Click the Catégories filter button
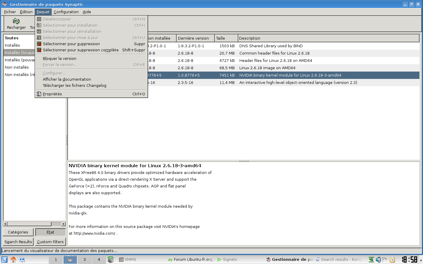423x264 pixels. pyautogui.click(x=18, y=232)
